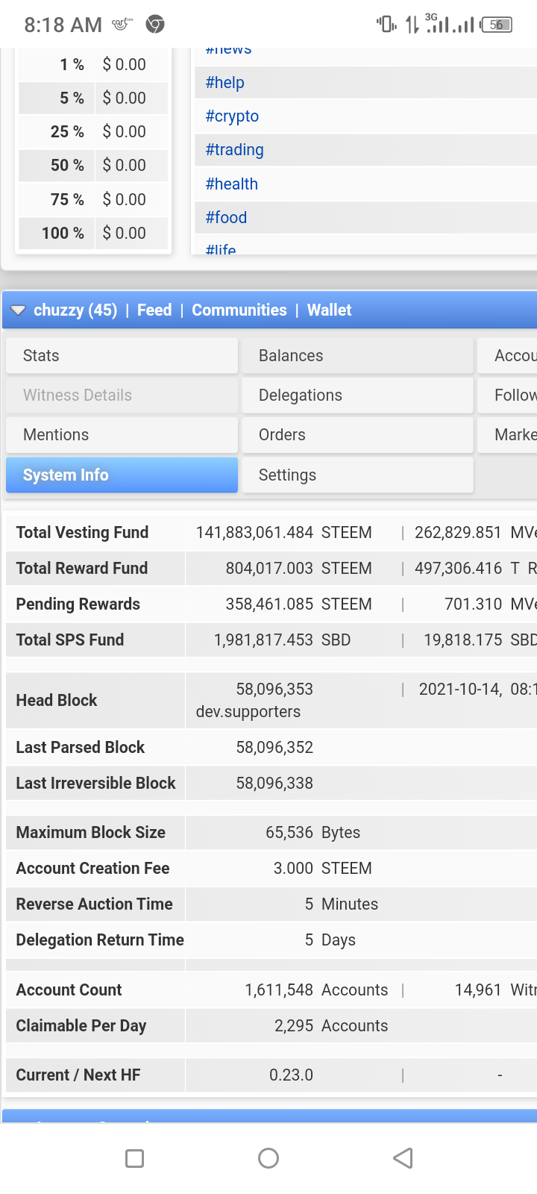537x1194 pixels.
Task: Select the System Info tab
Action: coord(122,475)
